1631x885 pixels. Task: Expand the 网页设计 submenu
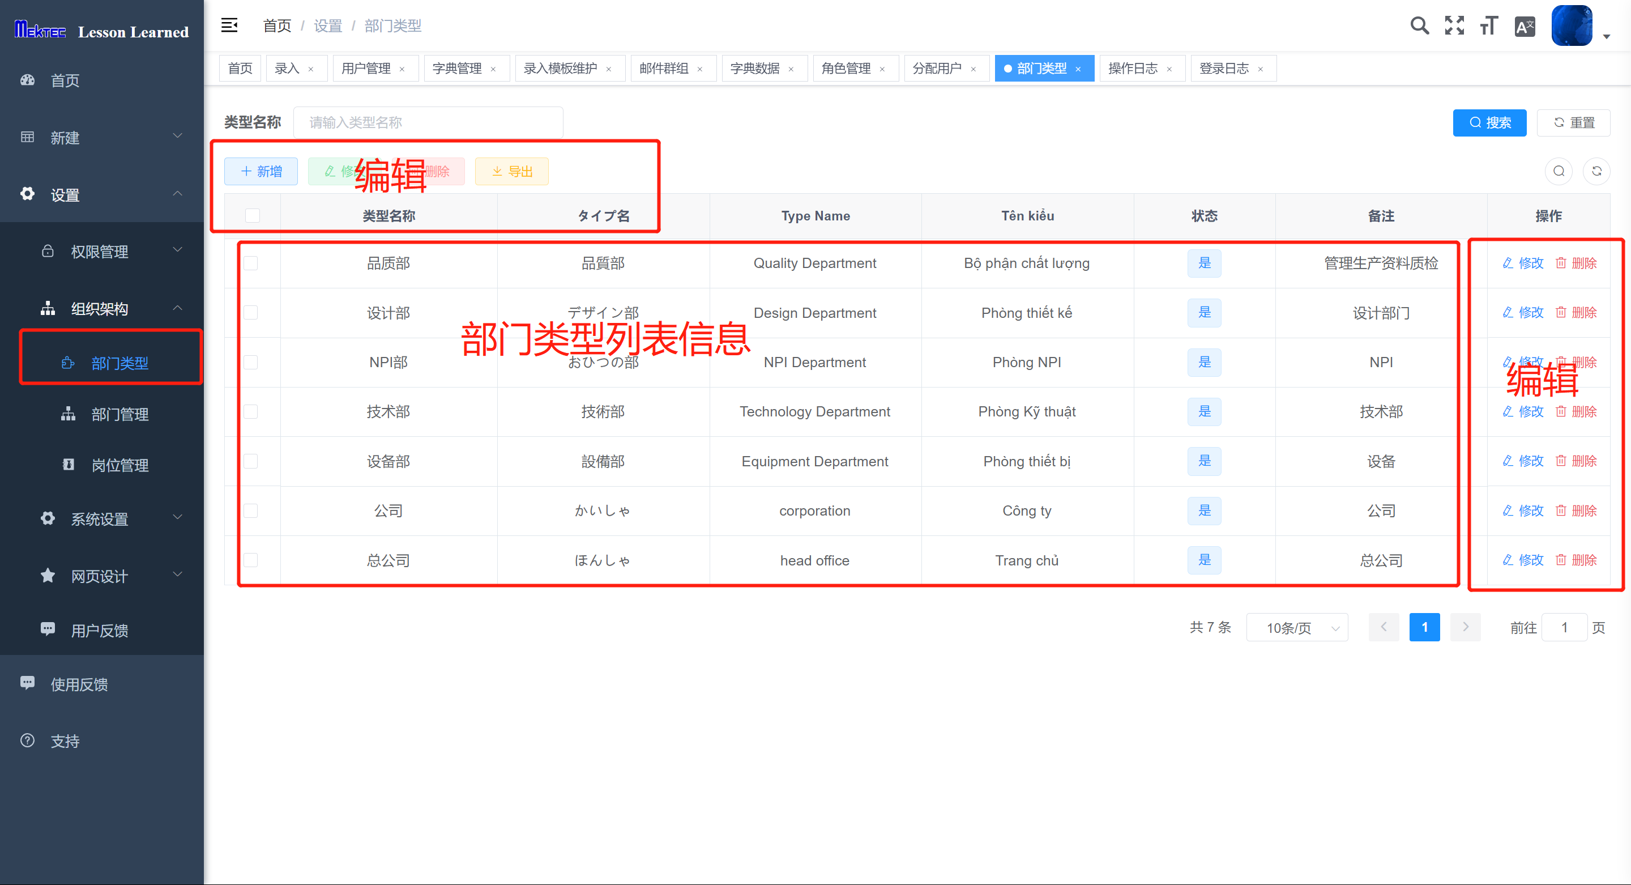tap(101, 575)
